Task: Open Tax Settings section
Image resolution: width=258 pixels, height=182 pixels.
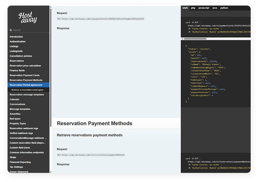Action: click(x=16, y=167)
